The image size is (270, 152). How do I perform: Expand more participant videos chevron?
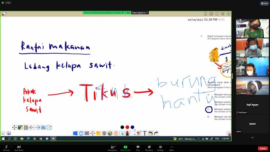252,138
